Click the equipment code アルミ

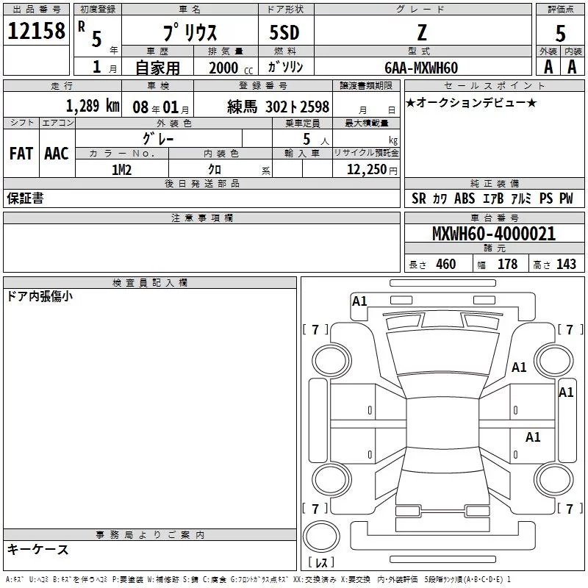[x=521, y=198]
